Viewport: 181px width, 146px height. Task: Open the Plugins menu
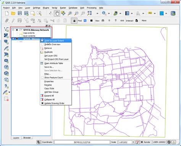[x=46, y=8]
